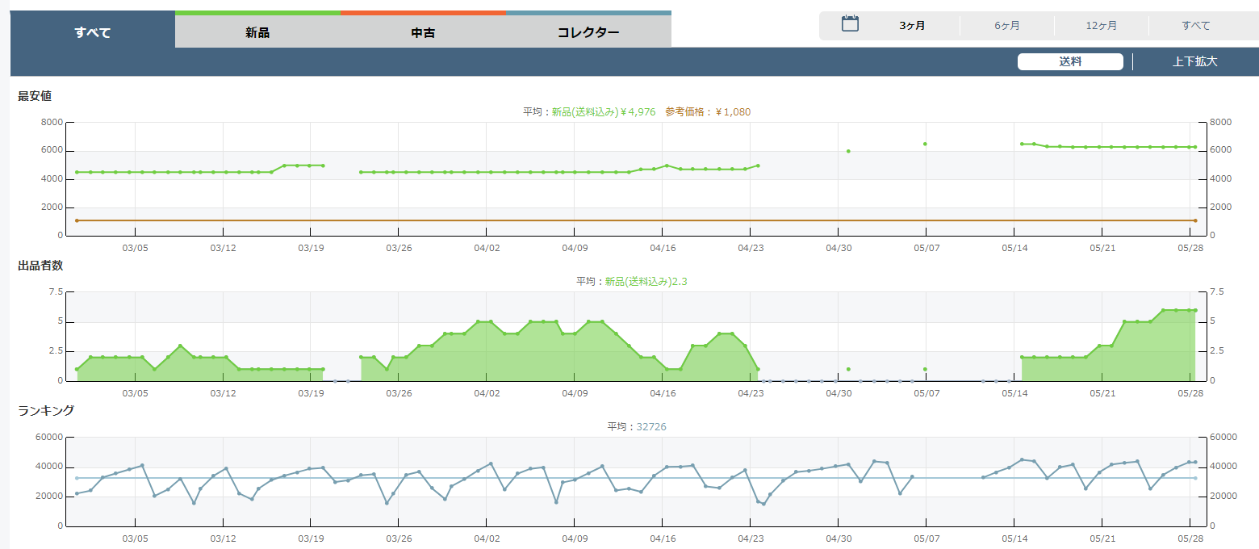The image size is (1259, 549).
Task: Toggle the 送料 shipping switch
Action: click(1069, 62)
